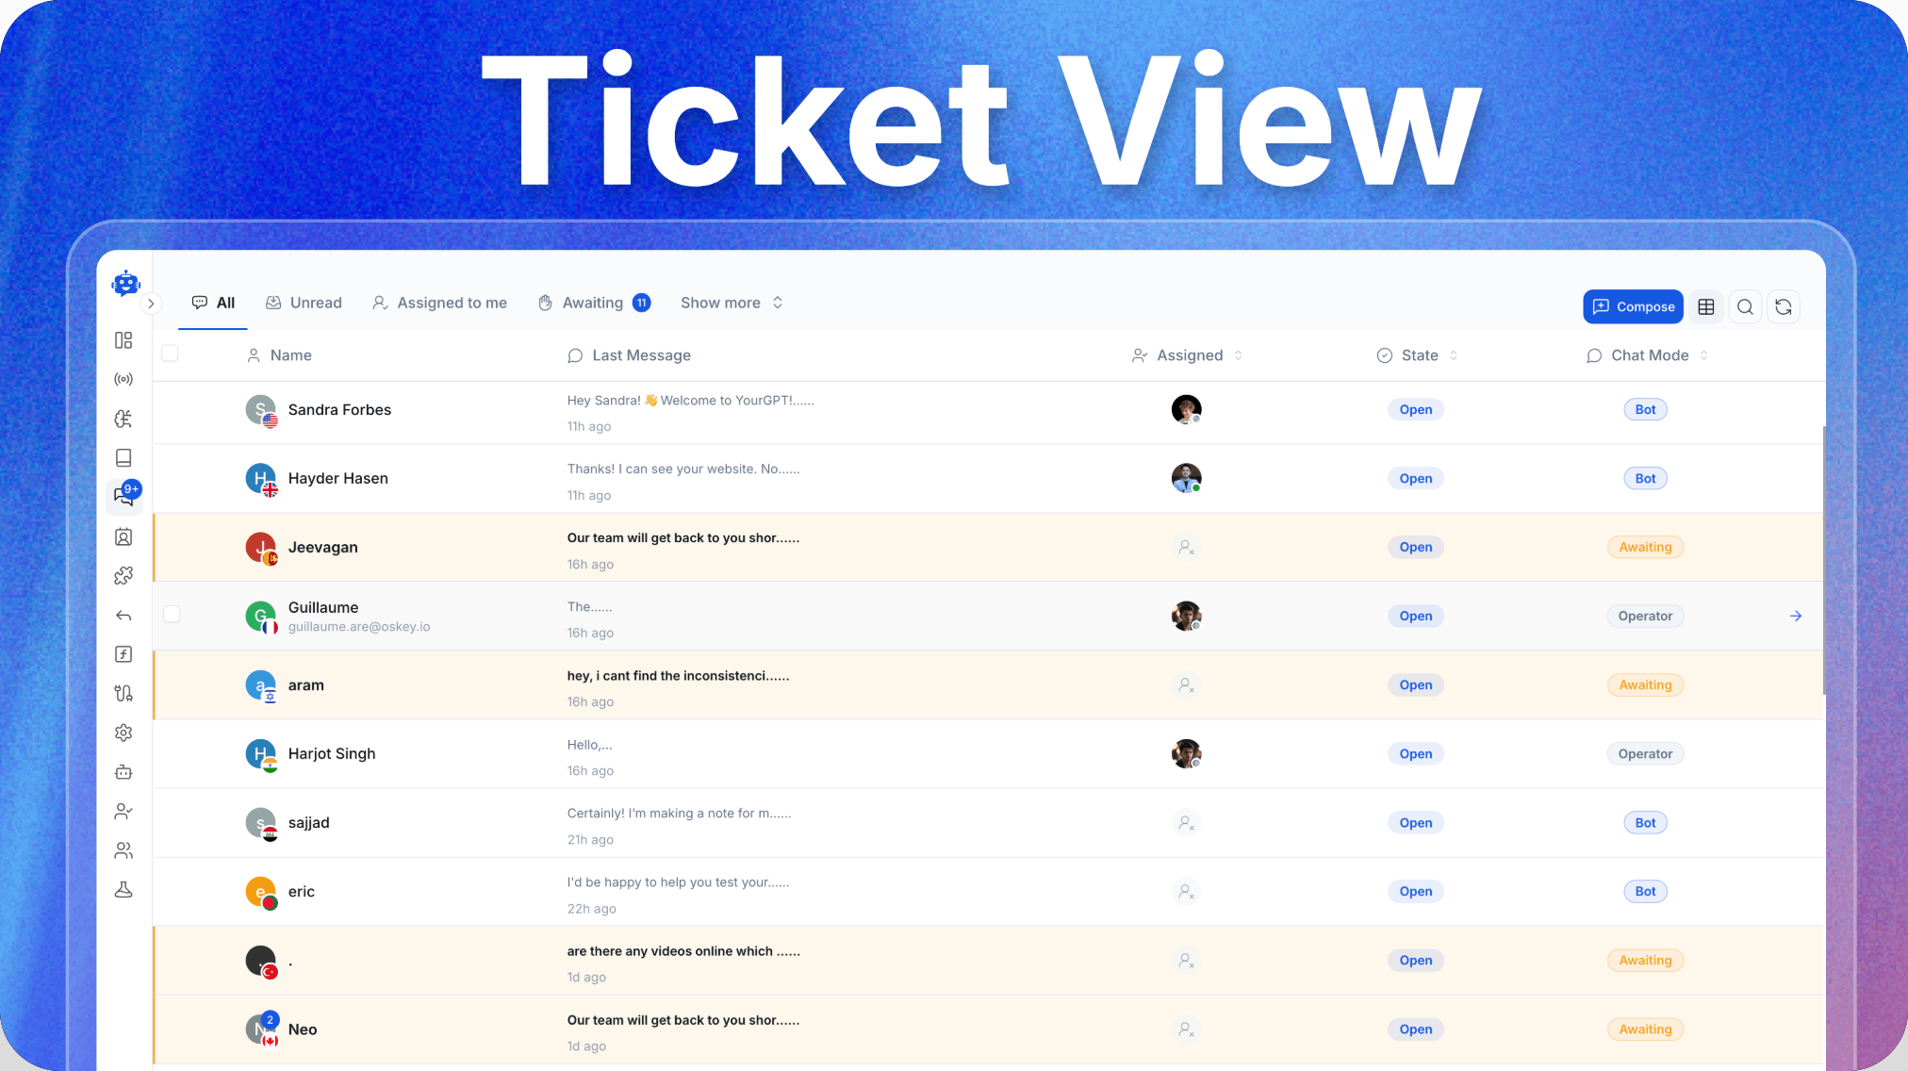Click the Awaiting status pill on Jeevagan's row
This screenshot has width=1908, height=1071.
[x=1645, y=547]
